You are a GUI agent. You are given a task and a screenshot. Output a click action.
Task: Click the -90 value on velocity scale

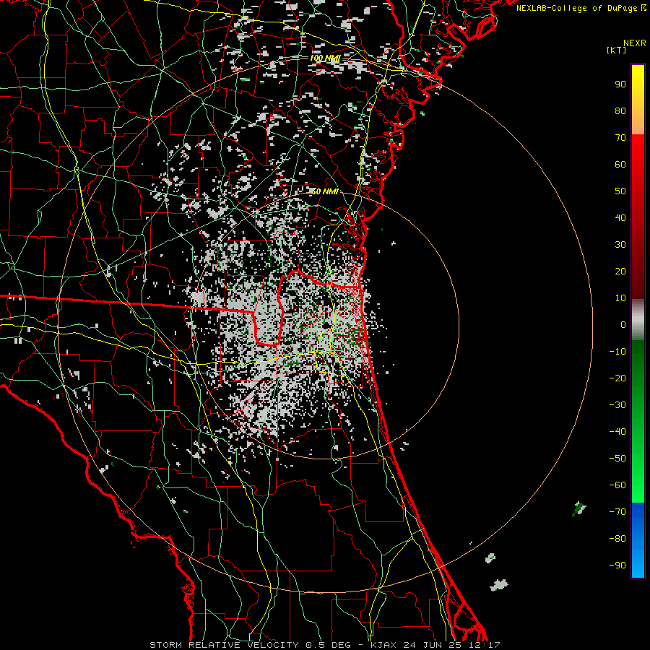pos(617,565)
